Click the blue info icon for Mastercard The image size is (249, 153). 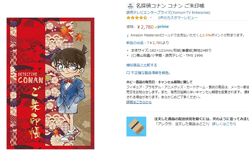(128, 36)
